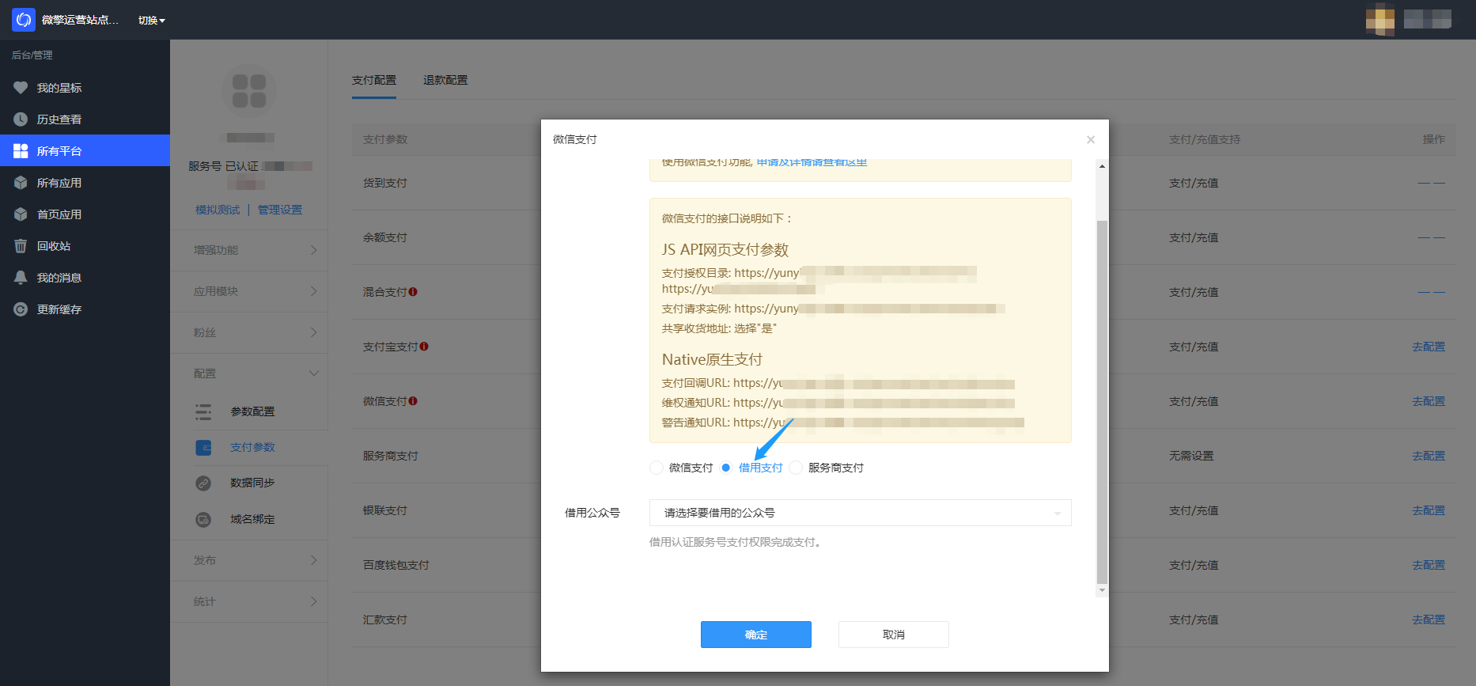Open 域名绑定 menu item
Viewport: 1476px width, 686px height.
tap(252, 519)
